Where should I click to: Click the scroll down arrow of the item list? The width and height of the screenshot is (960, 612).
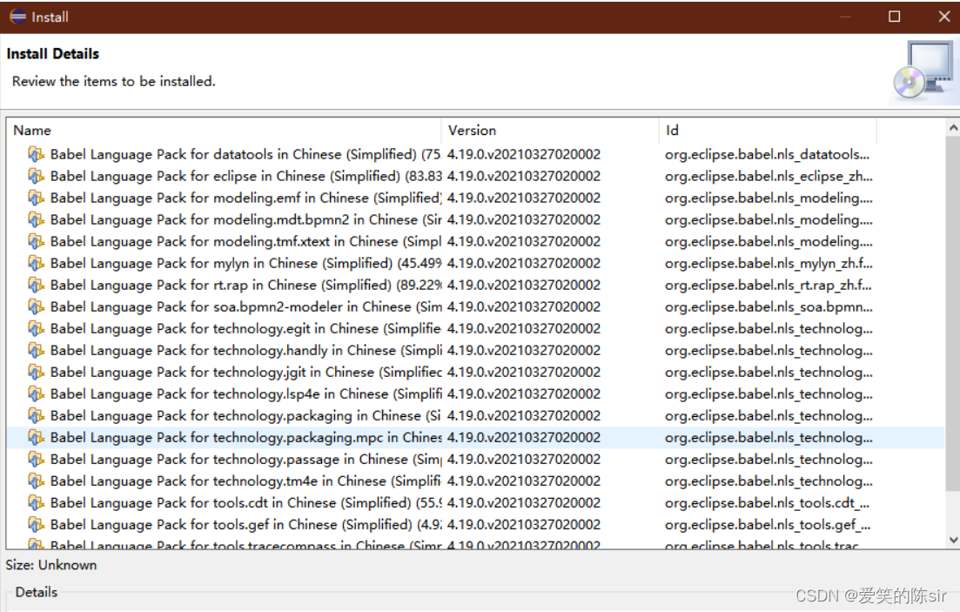pos(953,540)
